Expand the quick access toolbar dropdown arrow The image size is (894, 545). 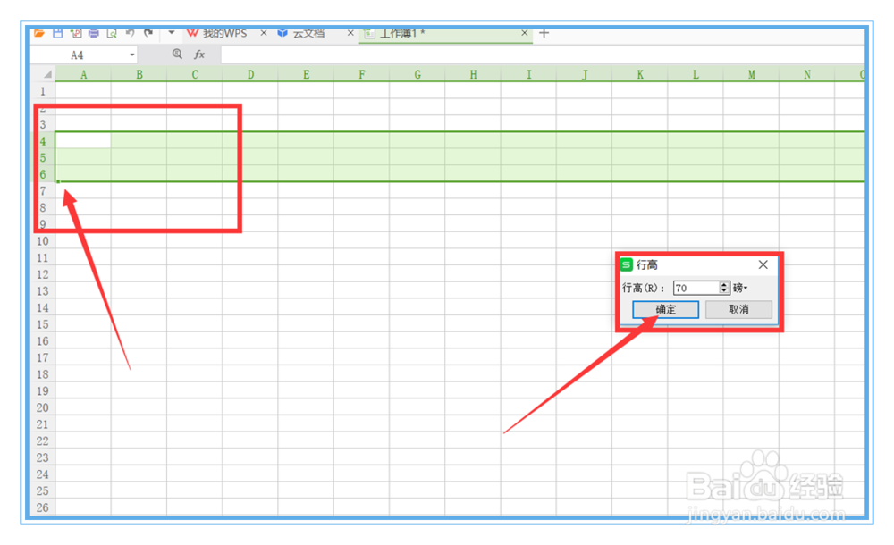tap(171, 33)
